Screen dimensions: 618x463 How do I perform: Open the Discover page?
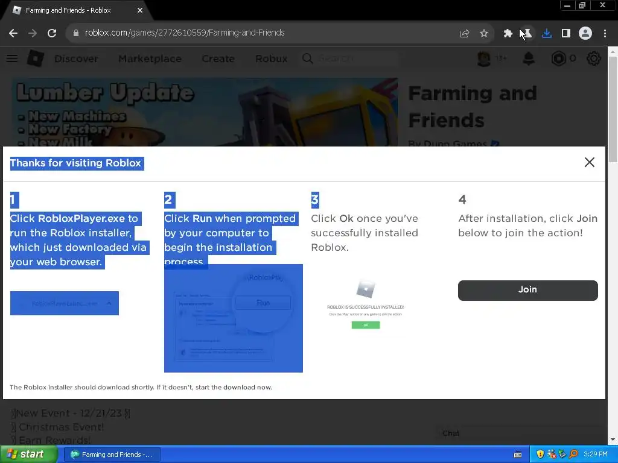coord(76,58)
